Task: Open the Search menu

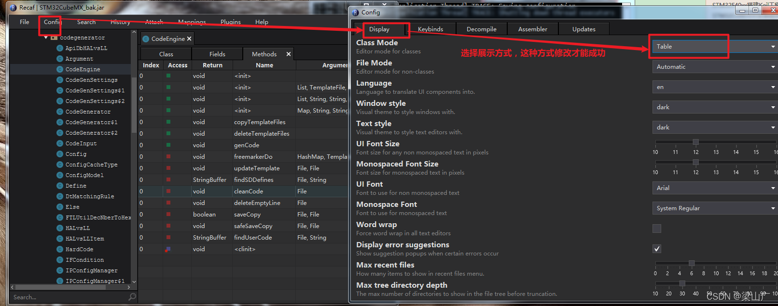Action: coord(86,22)
